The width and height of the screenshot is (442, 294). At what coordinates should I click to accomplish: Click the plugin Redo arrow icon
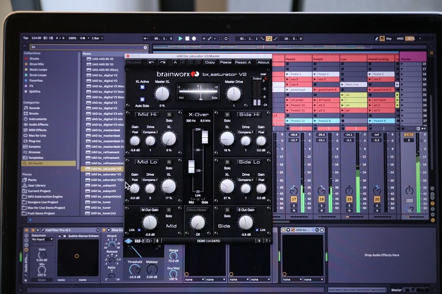162,62
